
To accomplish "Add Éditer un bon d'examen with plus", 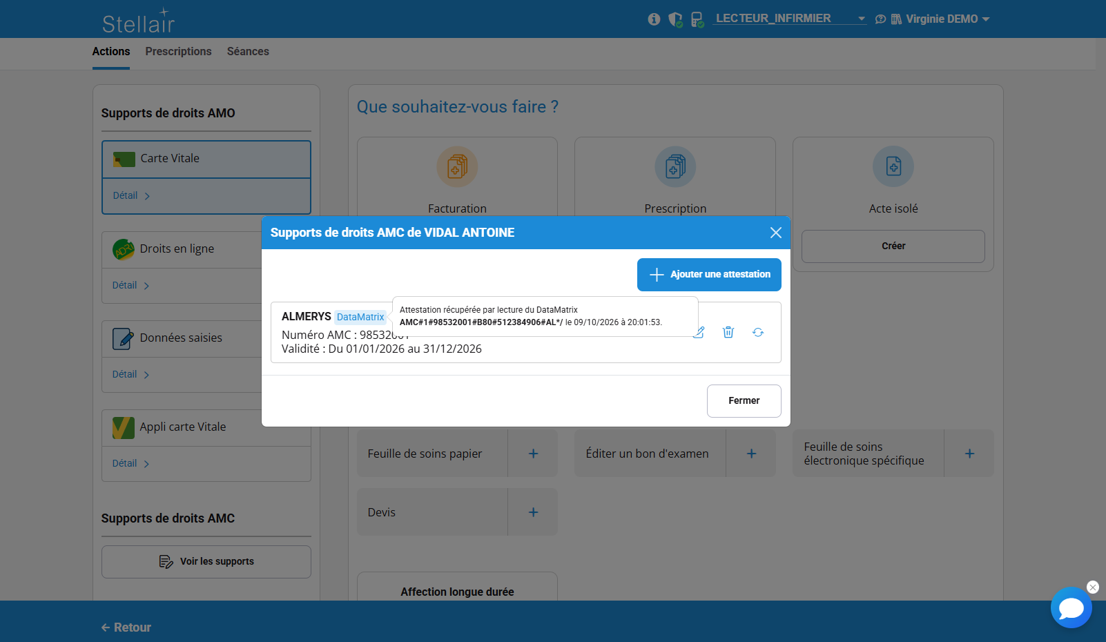I will 751,454.
